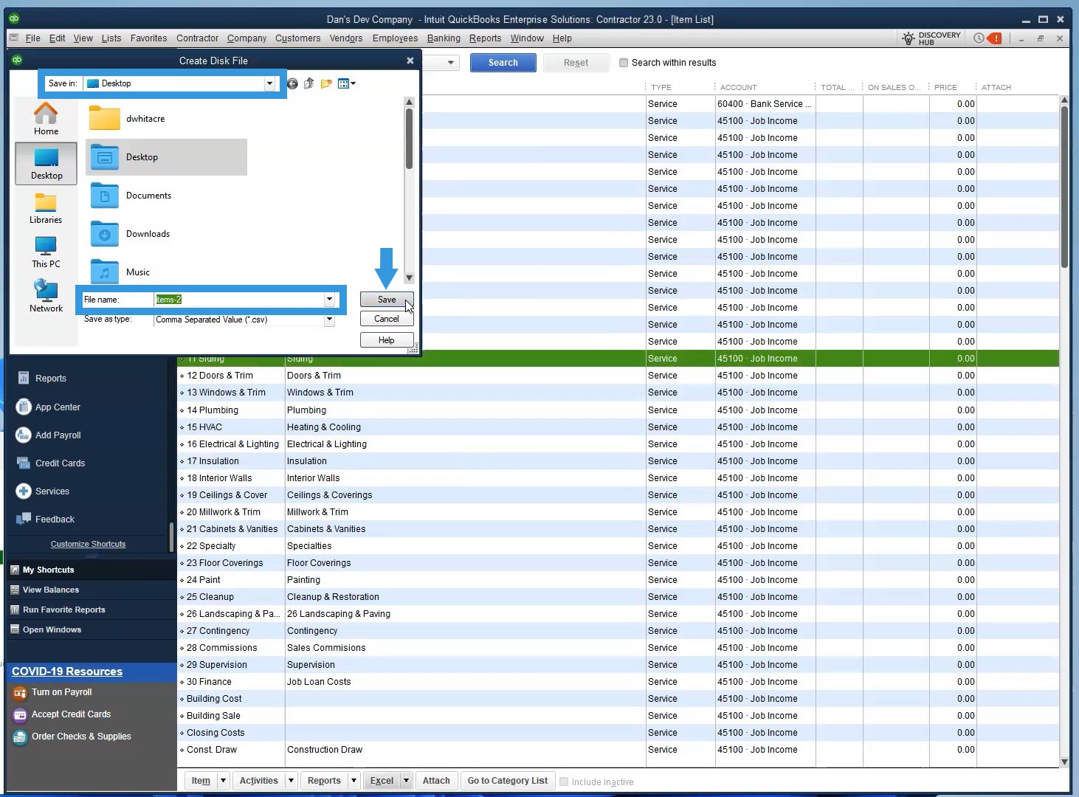This screenshot has height=797, width=1079.
Task: Open the View Menu icon in dialog
Action: point(346,83)
